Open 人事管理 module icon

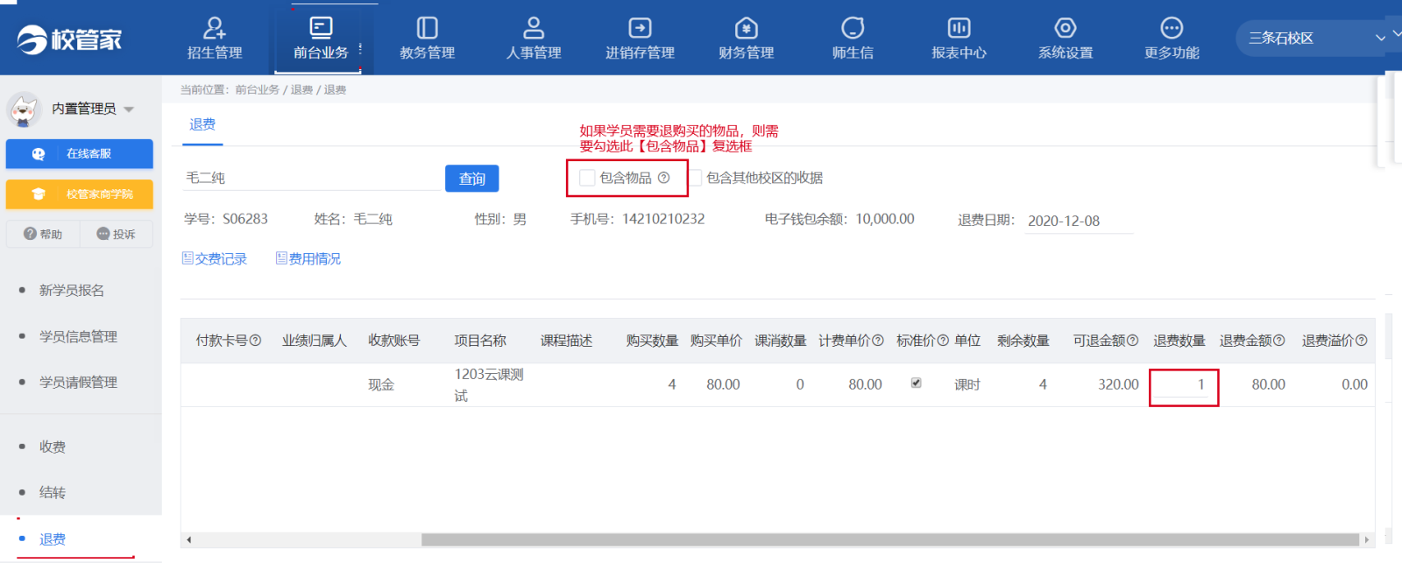[534, 28]
